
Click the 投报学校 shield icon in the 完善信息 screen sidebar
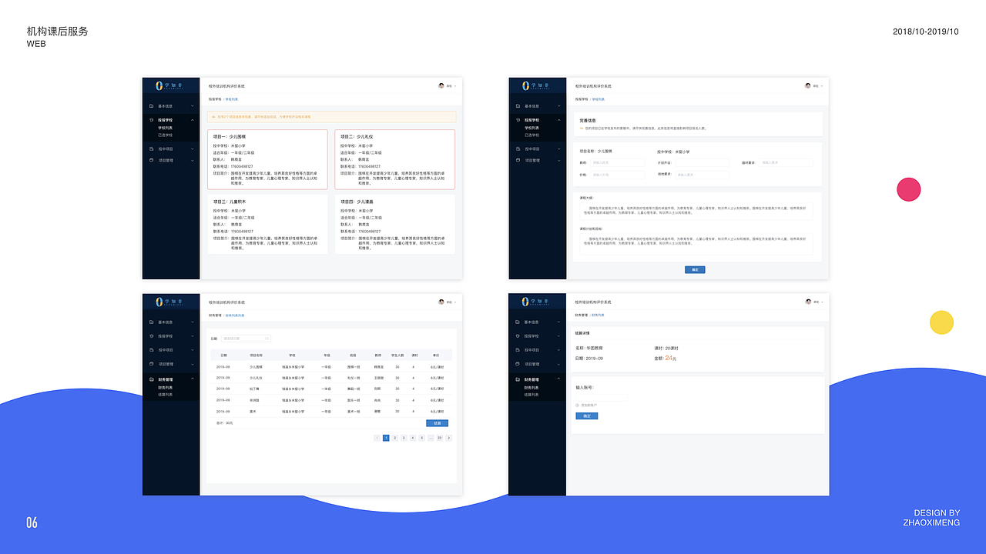coord(518,120)
